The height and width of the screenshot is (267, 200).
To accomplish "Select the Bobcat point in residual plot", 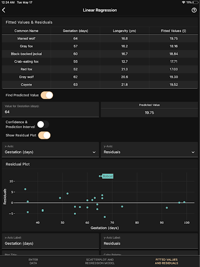I will [100, 176].
